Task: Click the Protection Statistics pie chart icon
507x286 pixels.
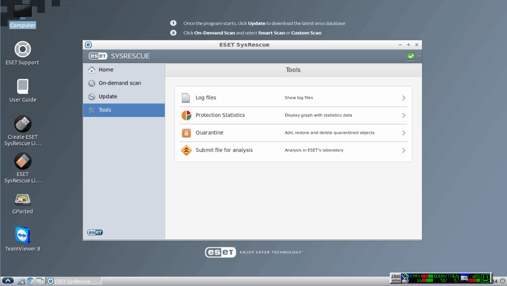Action: (x=186, y=115)
